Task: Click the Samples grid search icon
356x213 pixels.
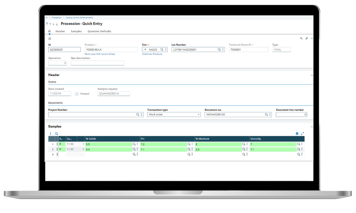Action: pyautogui.click(x=57, y=133)
